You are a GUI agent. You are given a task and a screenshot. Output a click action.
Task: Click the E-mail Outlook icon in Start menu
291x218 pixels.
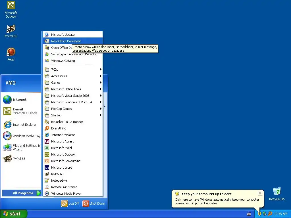click(7, 111)
